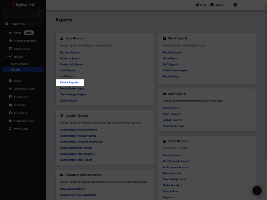Collapse the Reports section arrow

6,57
